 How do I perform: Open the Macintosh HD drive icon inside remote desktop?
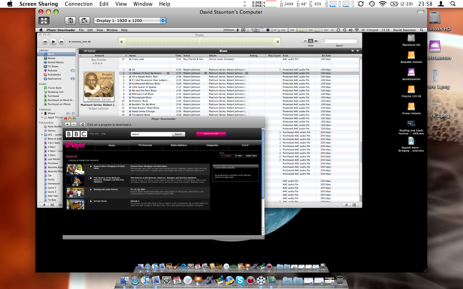[411, 39]
